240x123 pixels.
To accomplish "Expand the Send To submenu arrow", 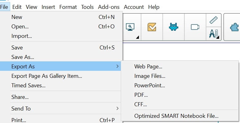I will click(x=117, y=108).
